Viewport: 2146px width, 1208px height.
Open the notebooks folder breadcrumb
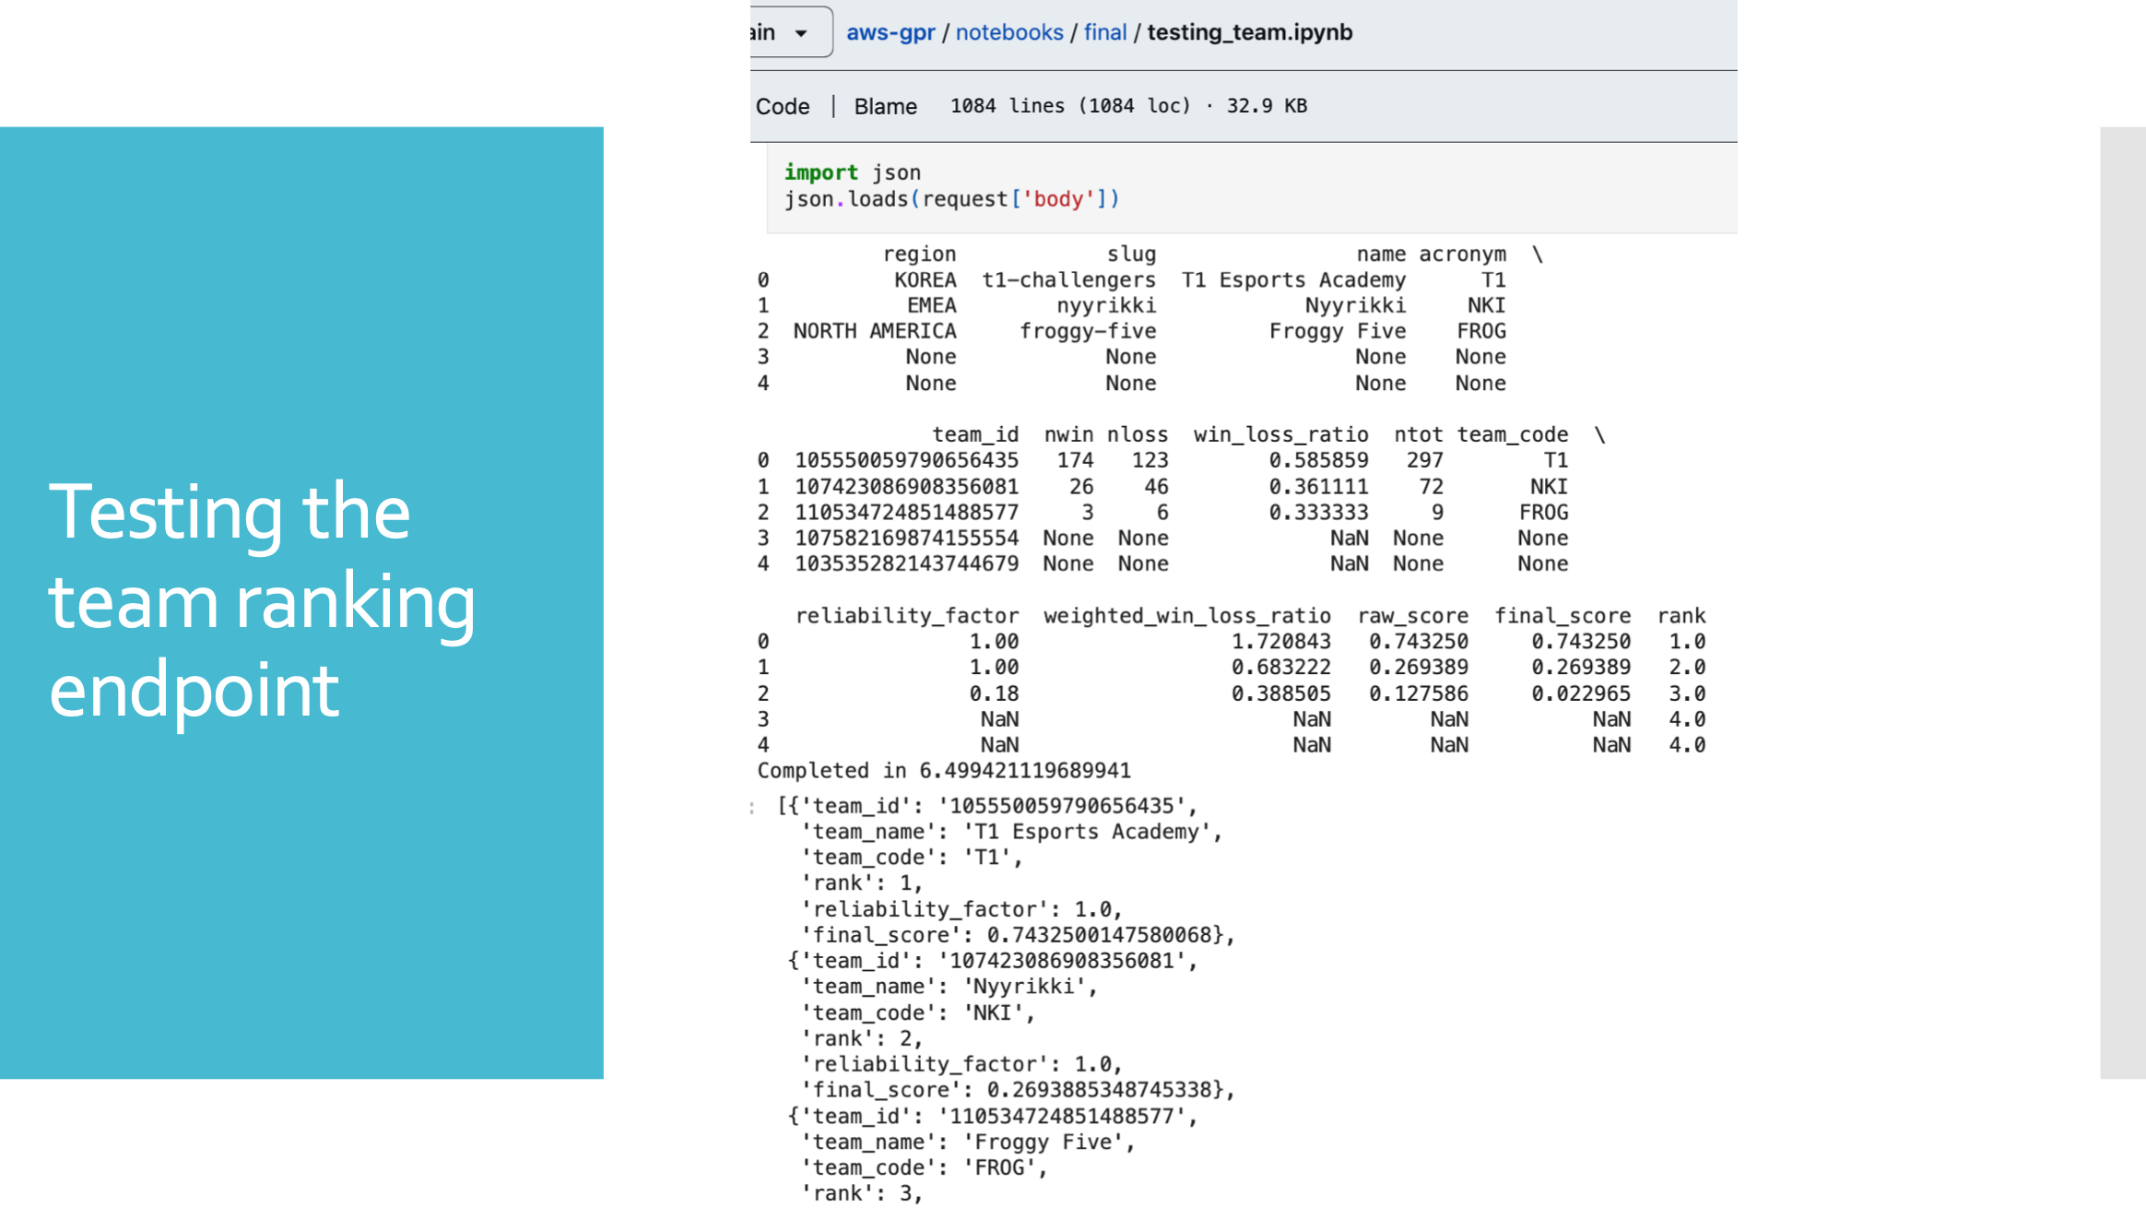pos(1008,32)
